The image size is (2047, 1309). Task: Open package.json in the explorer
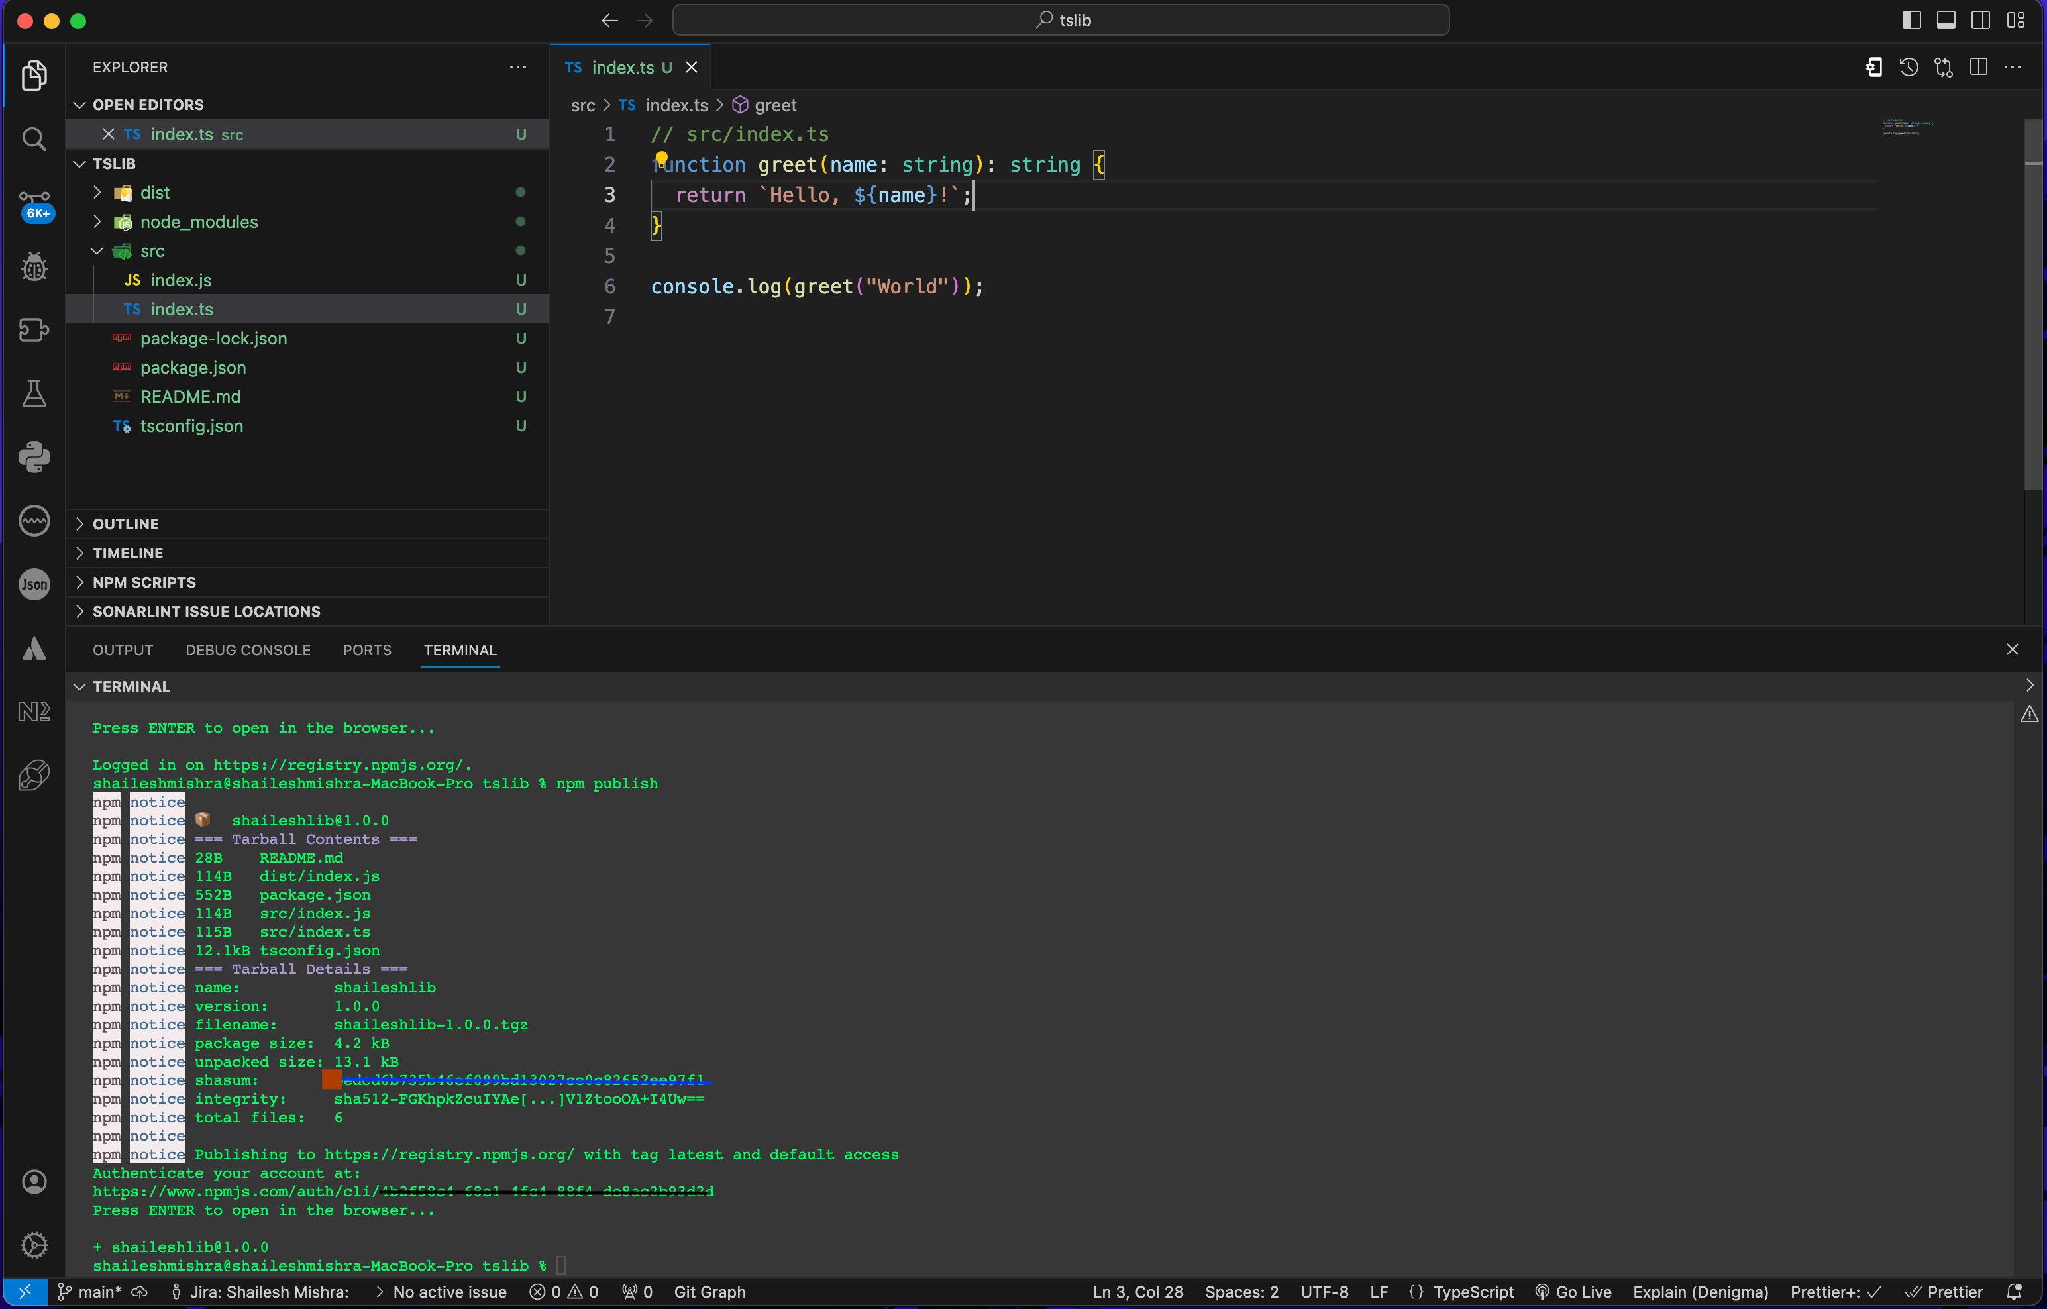[x=193, y=368]
